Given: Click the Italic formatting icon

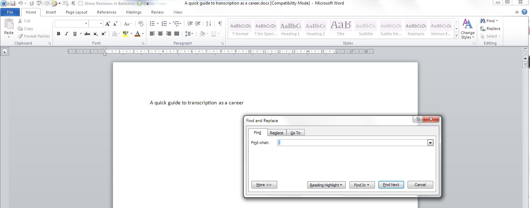Looking at the screenshot, I should click(x=66, y=34).
